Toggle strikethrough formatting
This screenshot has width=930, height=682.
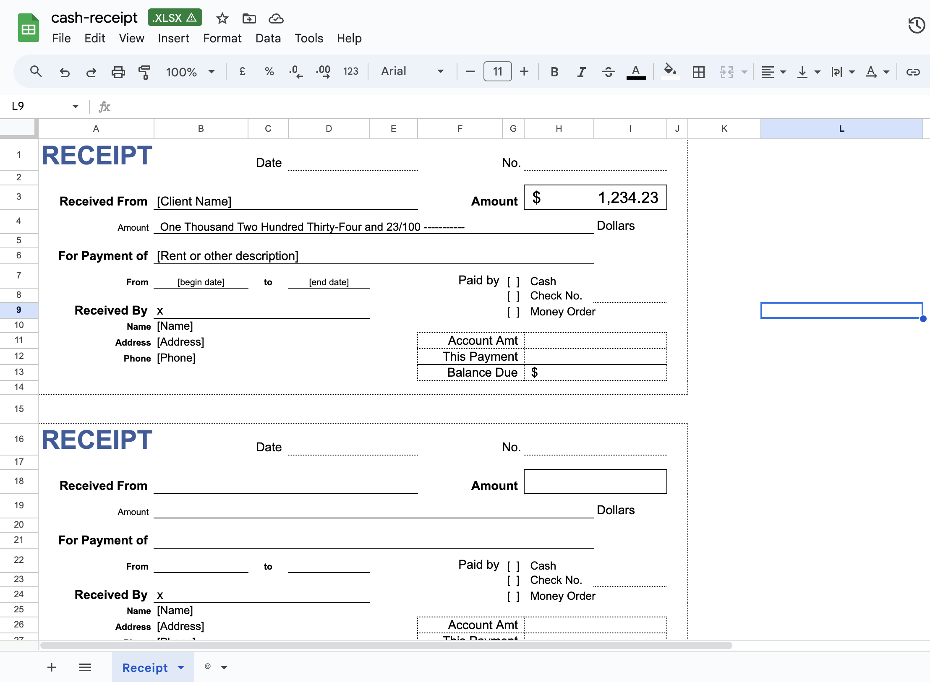coord(608,72)
